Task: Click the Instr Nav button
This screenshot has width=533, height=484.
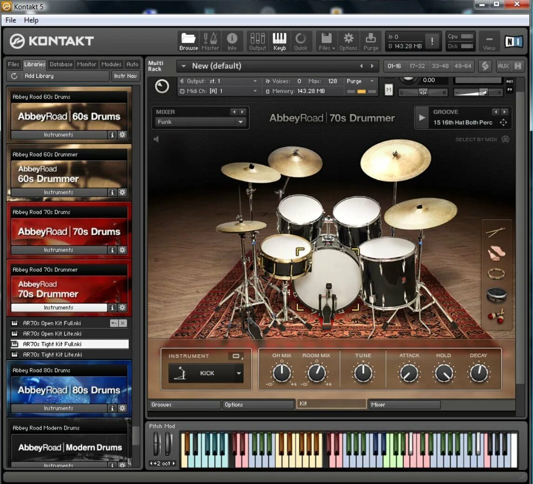Action: tap(125, 76)
